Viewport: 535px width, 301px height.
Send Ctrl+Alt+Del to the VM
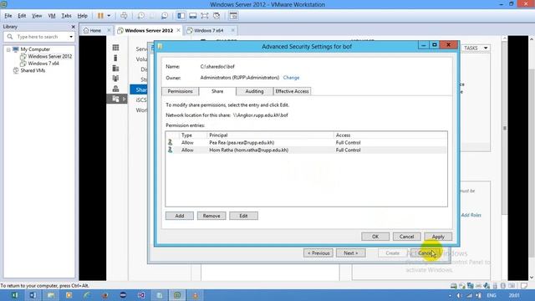point(124,16)
